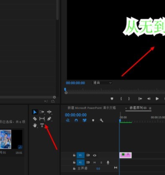Step back one frame in Program monitor

(x=149, y=99)
